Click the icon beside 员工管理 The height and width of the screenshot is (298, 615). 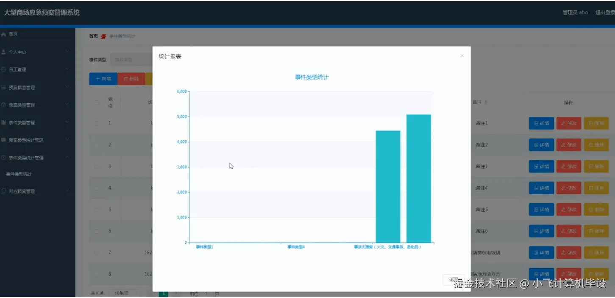pos(4,69)
